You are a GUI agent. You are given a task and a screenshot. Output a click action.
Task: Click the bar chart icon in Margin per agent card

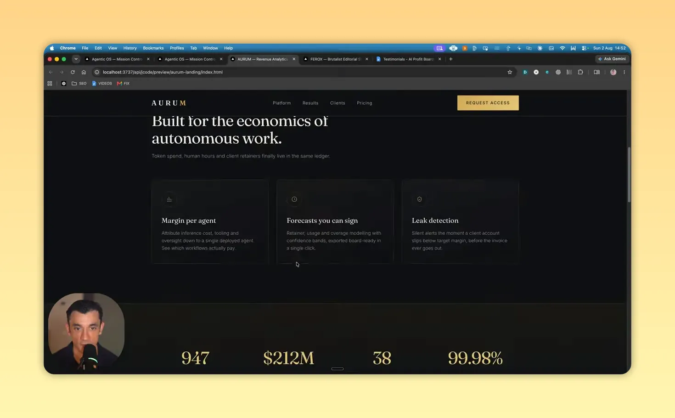pyautogui.click(x=169, y=199)
